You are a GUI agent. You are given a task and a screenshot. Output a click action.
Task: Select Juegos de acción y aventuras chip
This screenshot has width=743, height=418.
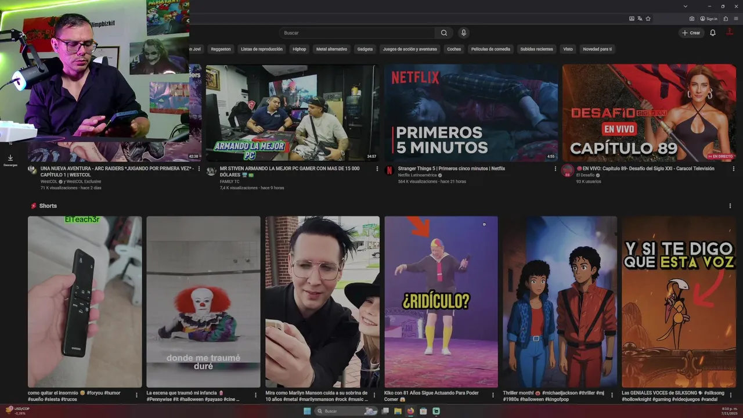410,49
